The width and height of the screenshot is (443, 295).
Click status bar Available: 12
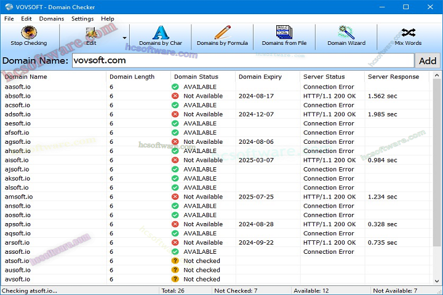click(311, 291)
